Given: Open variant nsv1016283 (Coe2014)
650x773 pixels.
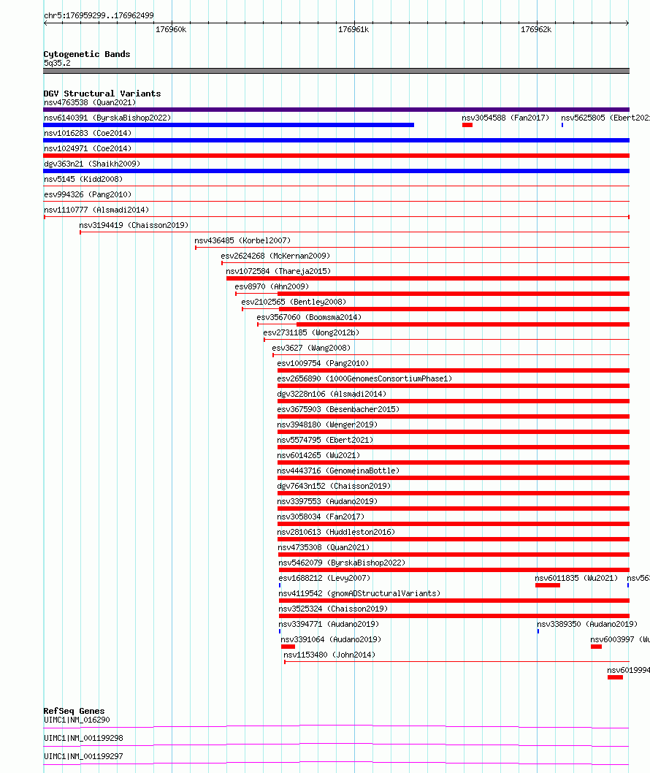Looking at the screenshot, I should point(88,133).
